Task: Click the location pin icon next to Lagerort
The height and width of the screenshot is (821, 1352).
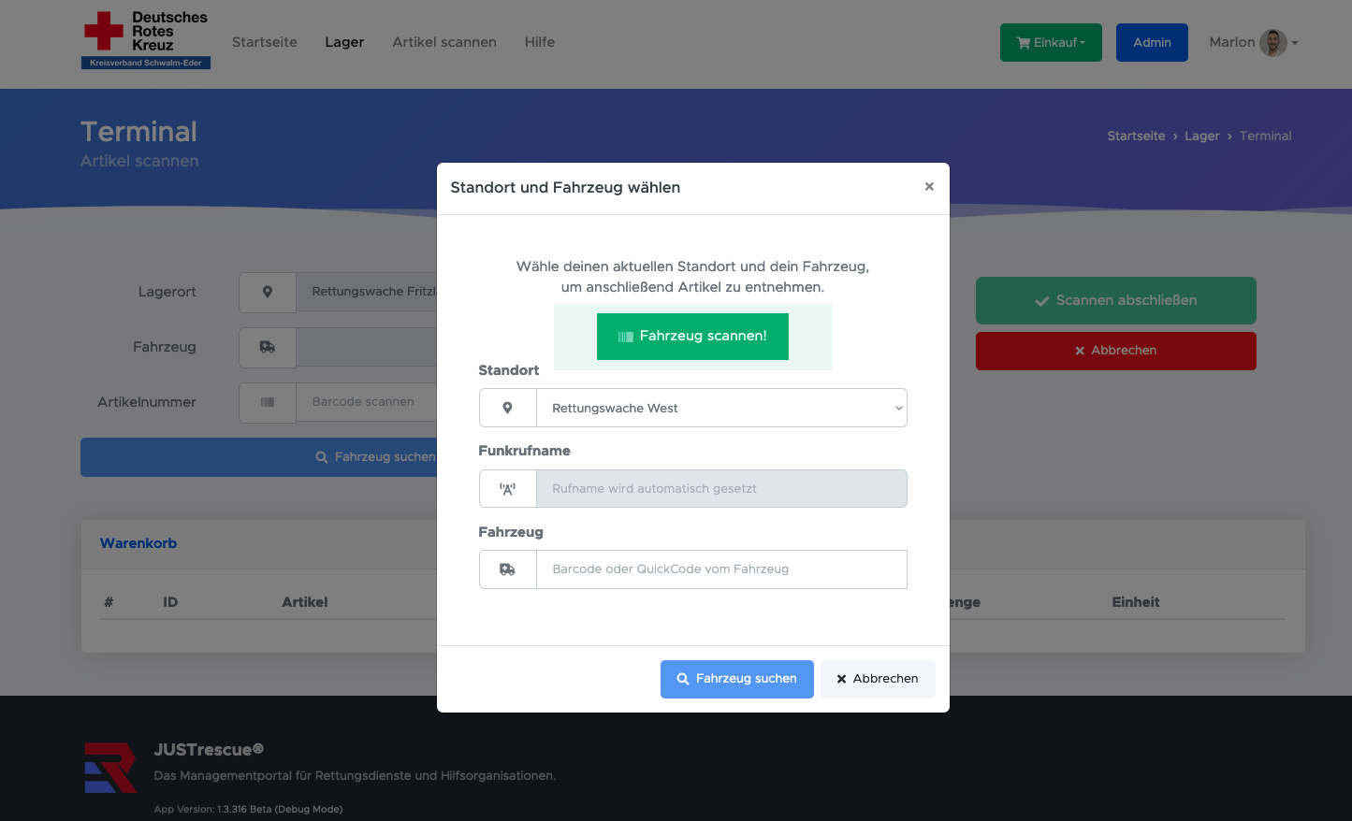Action: pyautogui.click(x=268, y=292)
